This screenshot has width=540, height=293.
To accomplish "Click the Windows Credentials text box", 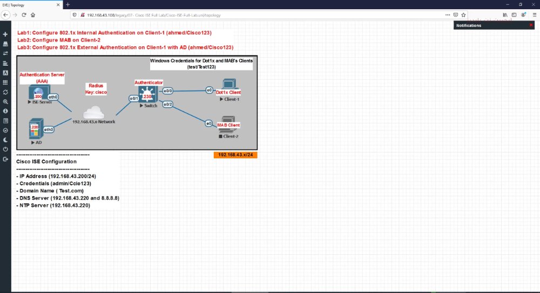I will pyautogui.click(x=201, y=64).
